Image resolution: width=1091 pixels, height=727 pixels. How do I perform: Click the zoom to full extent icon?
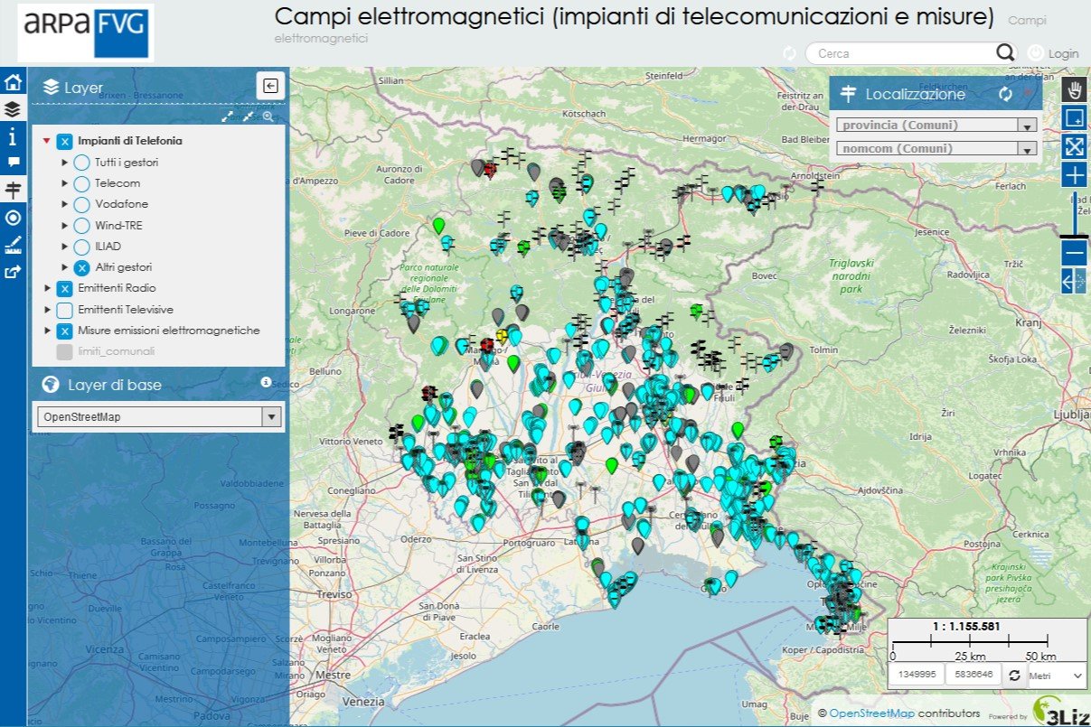pyautogui.click(x=1075, y=146)
